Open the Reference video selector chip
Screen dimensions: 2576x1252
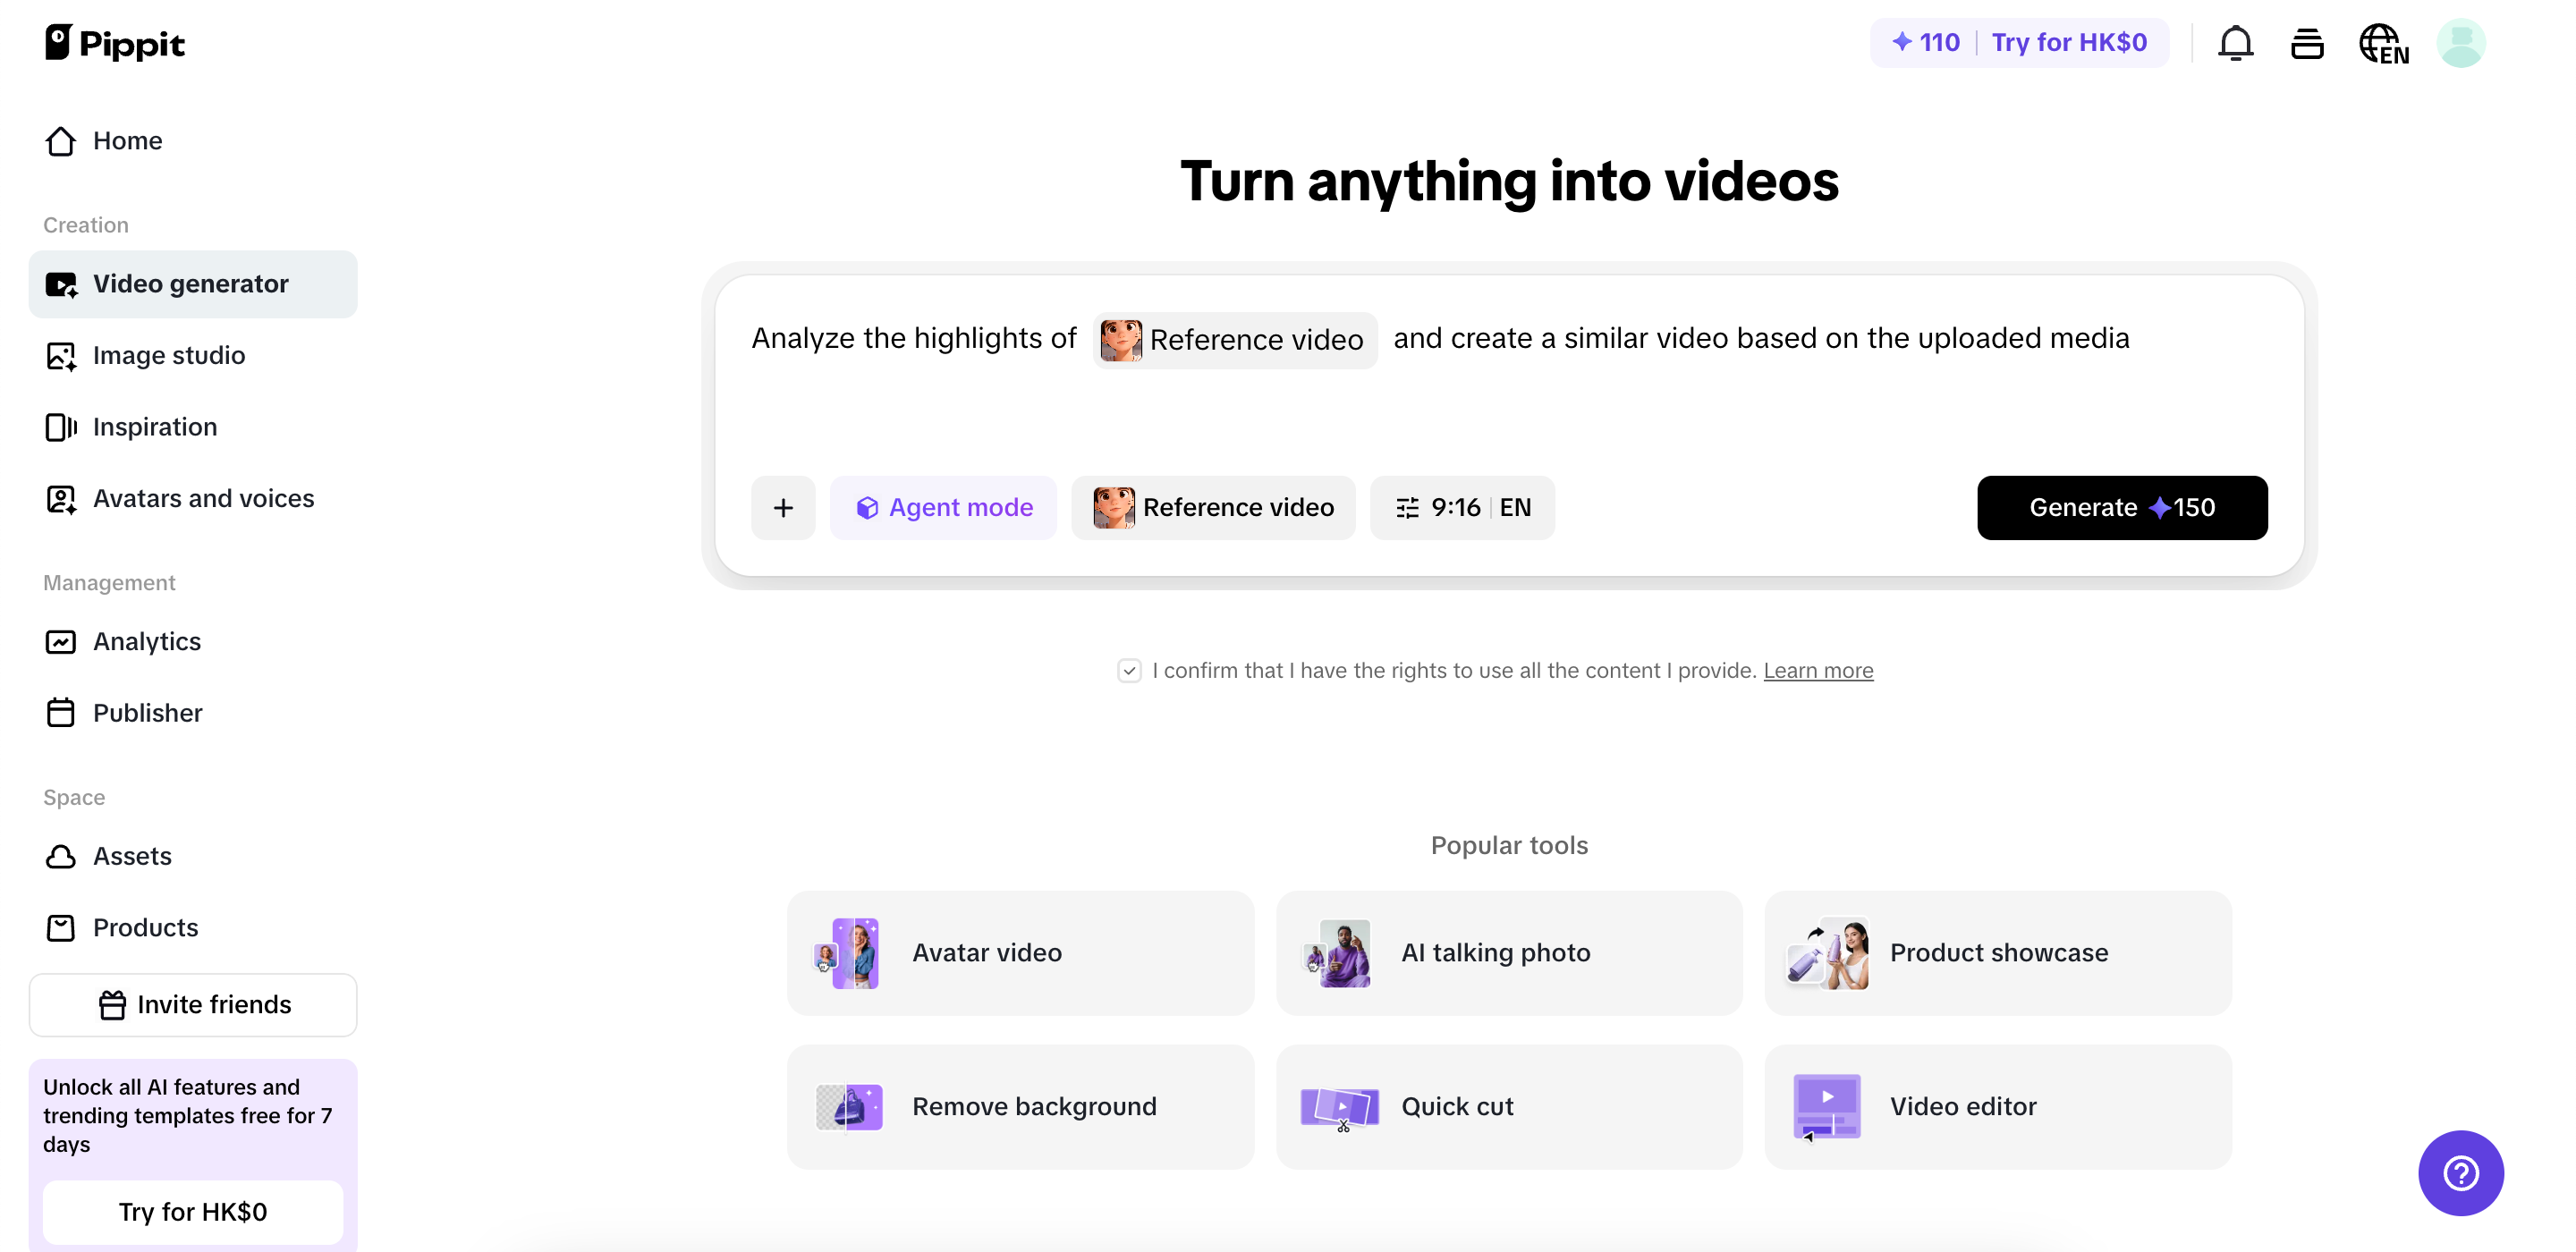[1213, 507]
